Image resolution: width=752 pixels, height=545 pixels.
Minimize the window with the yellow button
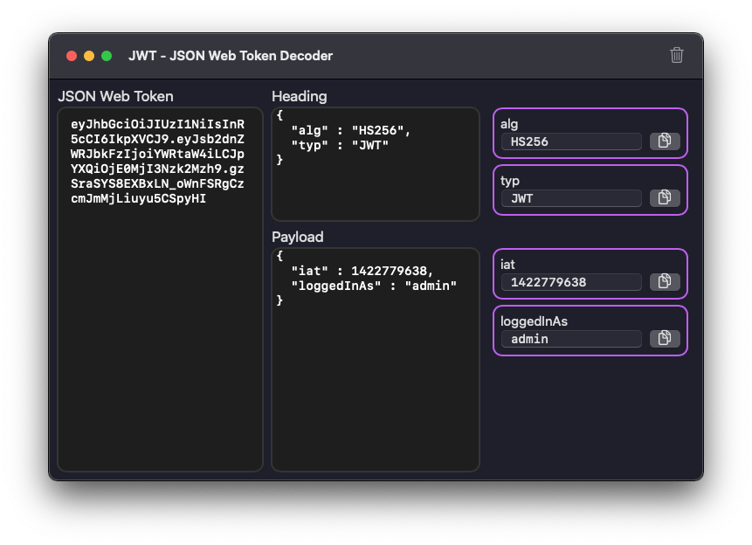point(89,55)
